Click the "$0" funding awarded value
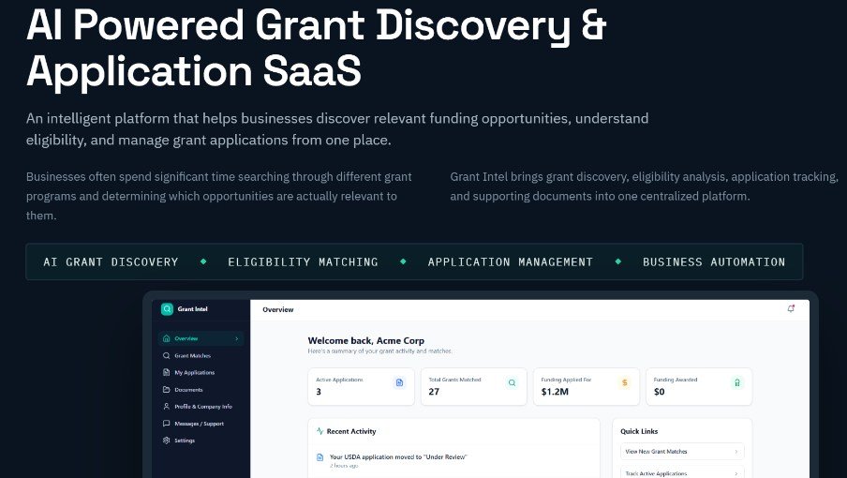This screenshot has height=478, width=847. (x=659, y=392)
